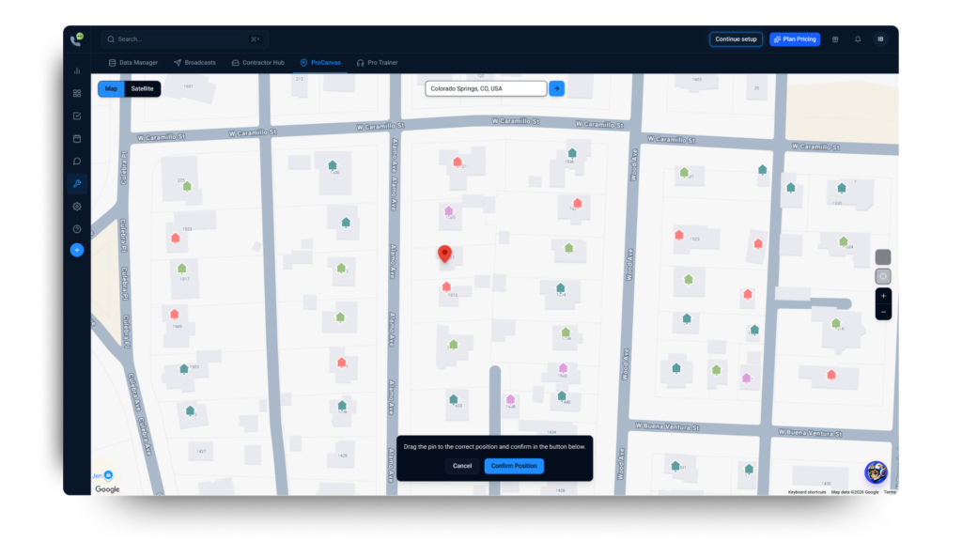Open the Broadcasts tab

pos(194,63)
